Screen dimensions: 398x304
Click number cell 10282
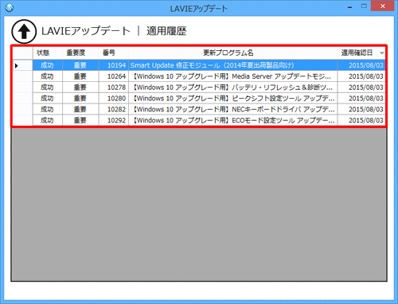click(114, 109)
